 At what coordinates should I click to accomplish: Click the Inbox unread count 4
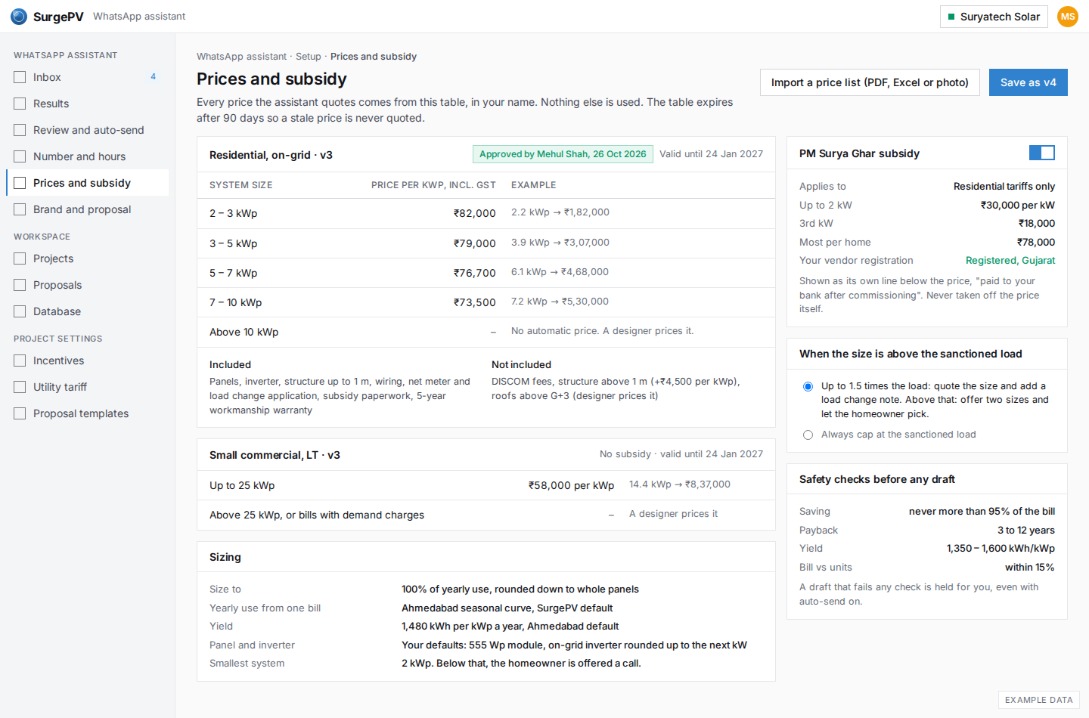point(154,77)
